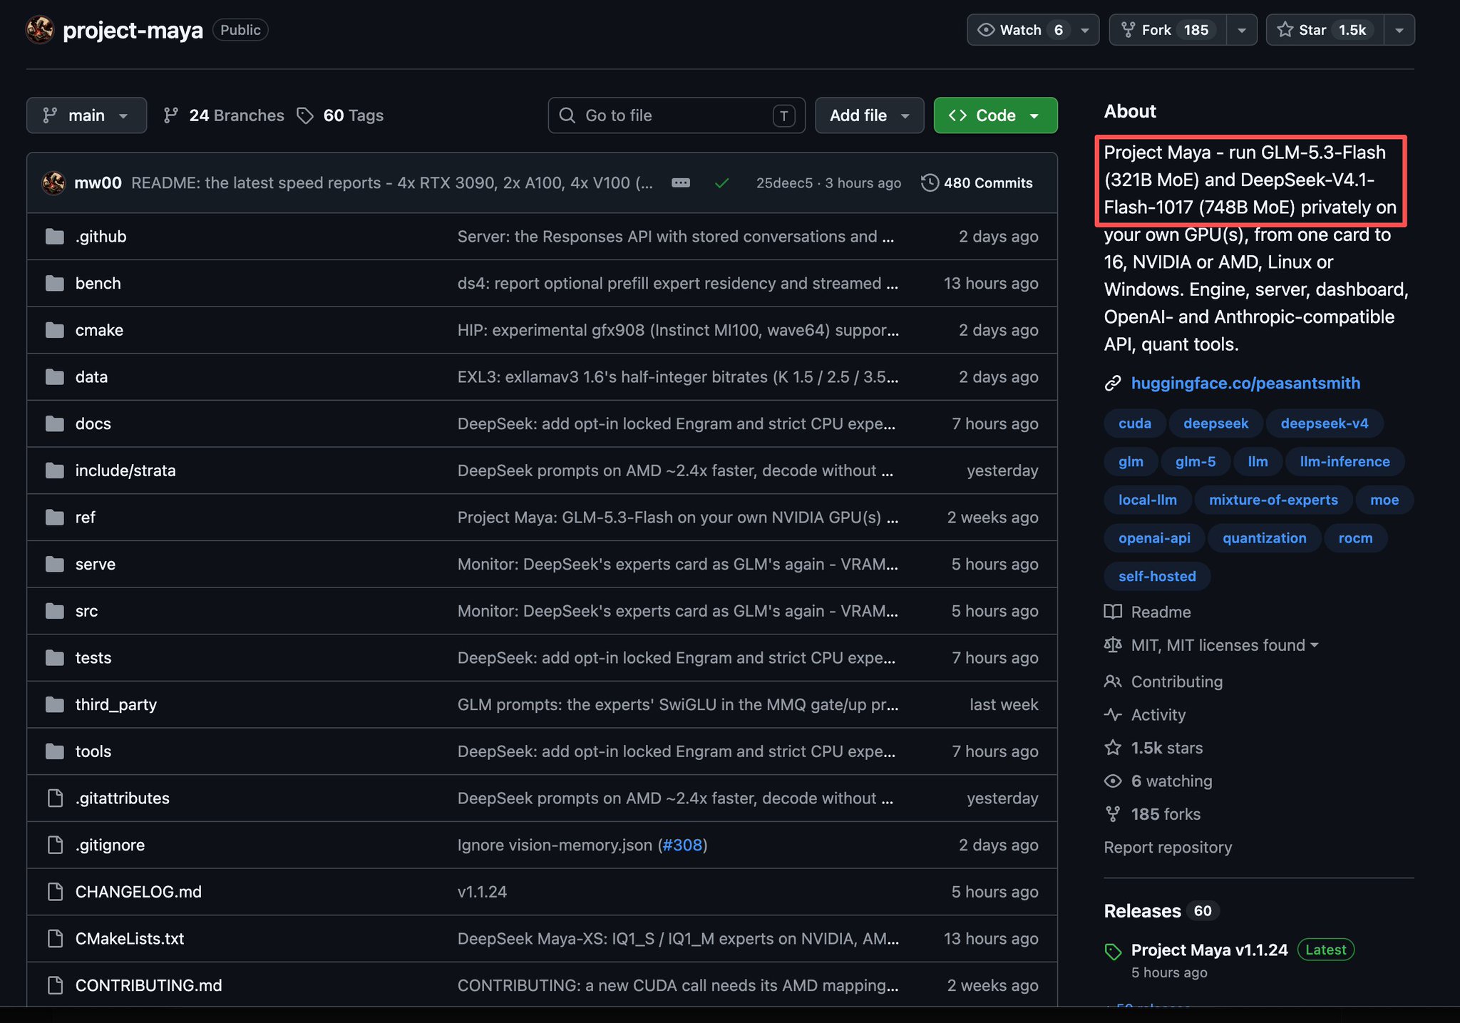Click the bench folder icon
1460x1023 pixels.
pos(55,284)
